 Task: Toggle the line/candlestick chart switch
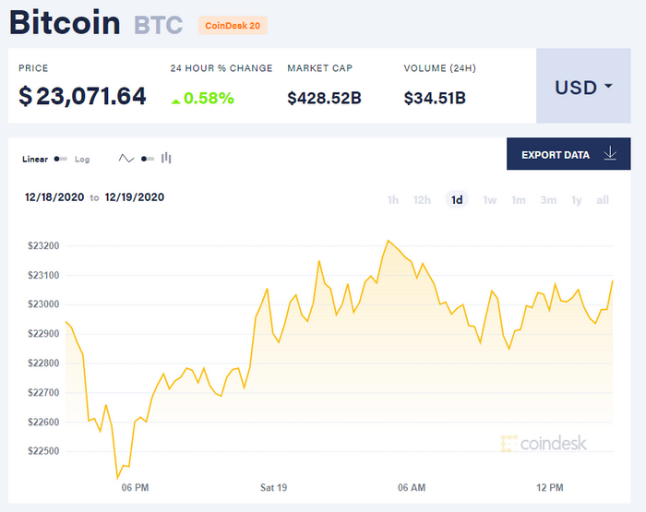pyautogui.click(x=147, y=159)
